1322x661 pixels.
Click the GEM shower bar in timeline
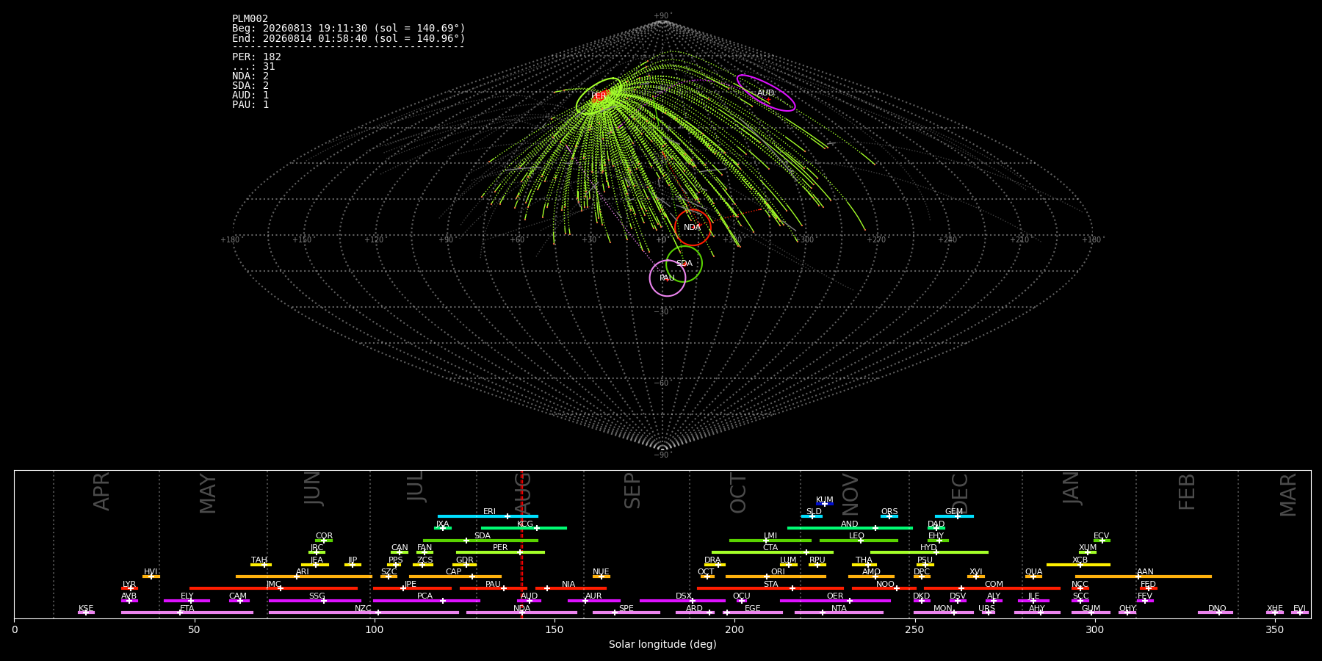(954, 516)
